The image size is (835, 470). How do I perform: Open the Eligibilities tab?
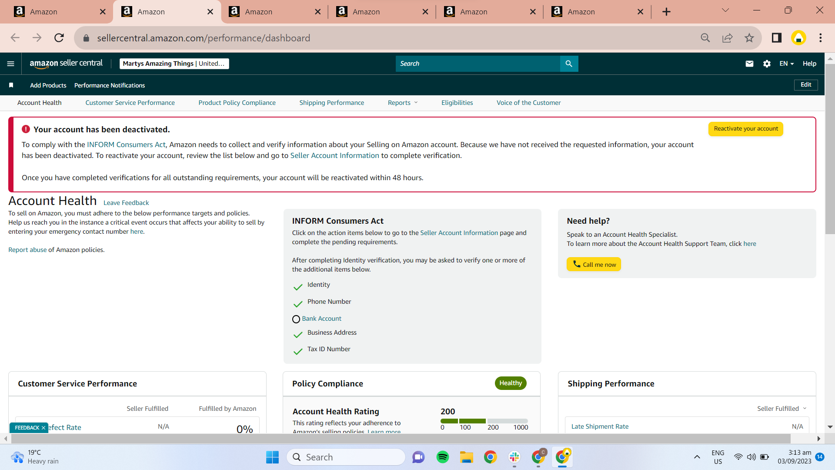(457, 103)
